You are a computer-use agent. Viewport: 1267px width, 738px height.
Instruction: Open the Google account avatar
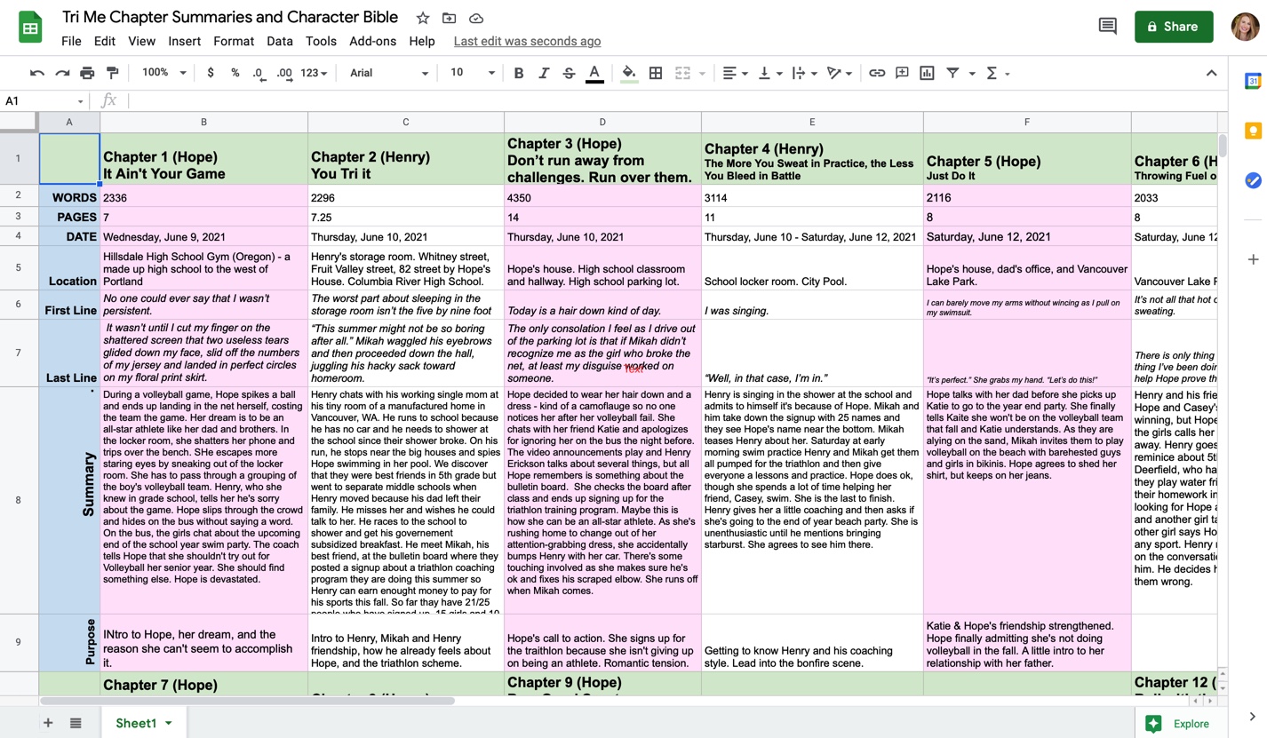(x=1246, y=27)
